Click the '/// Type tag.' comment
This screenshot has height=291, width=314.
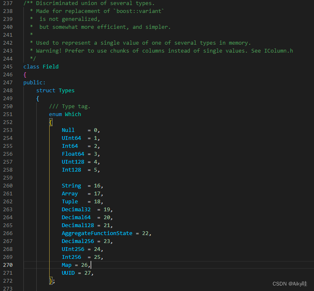click(x=70, y=106)
